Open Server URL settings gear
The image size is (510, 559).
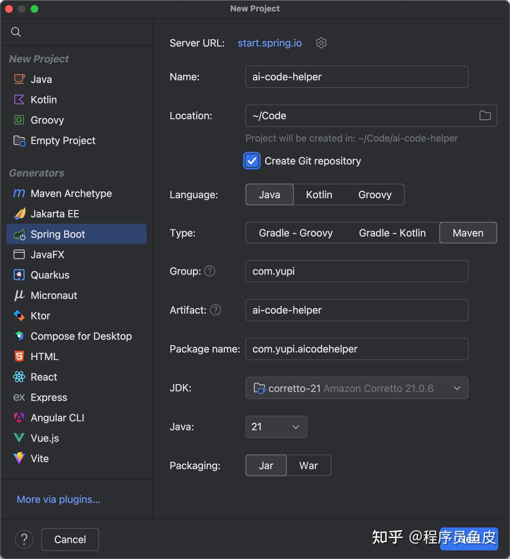point(321,43)
